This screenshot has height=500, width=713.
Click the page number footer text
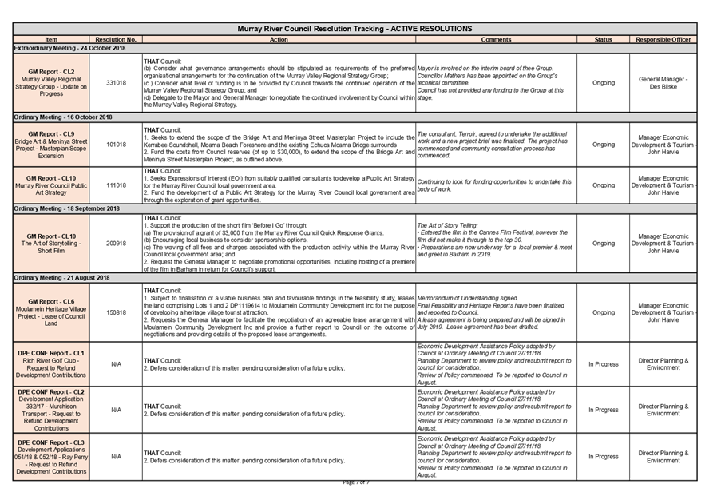point(356,482)
